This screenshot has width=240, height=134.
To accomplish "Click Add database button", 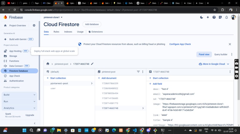I will pyautogui.click(x=92, y=24).
